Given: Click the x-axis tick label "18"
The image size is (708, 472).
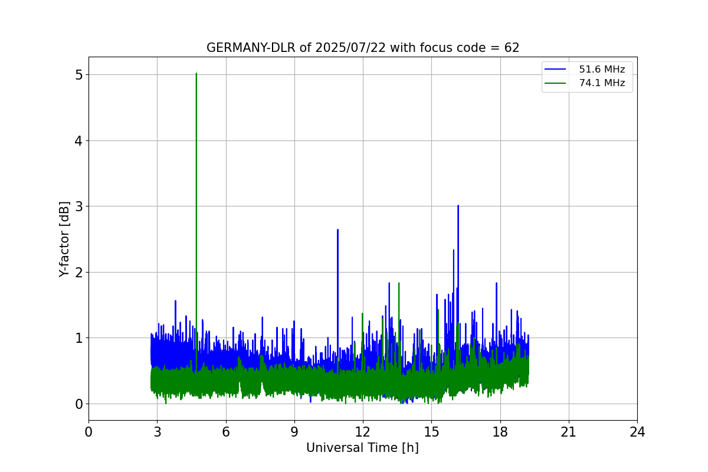Looking at the screenshot, I should click(x=500, y=432).
